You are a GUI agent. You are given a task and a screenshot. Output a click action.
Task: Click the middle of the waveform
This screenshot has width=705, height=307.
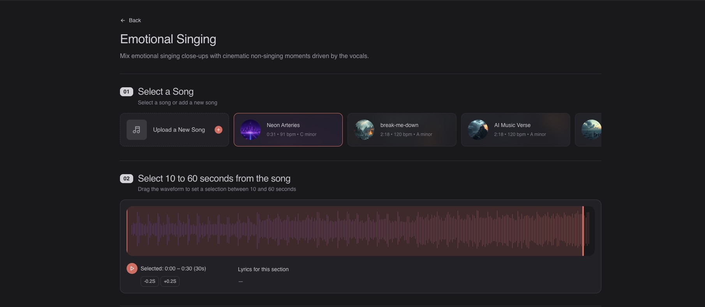(361, 231)
